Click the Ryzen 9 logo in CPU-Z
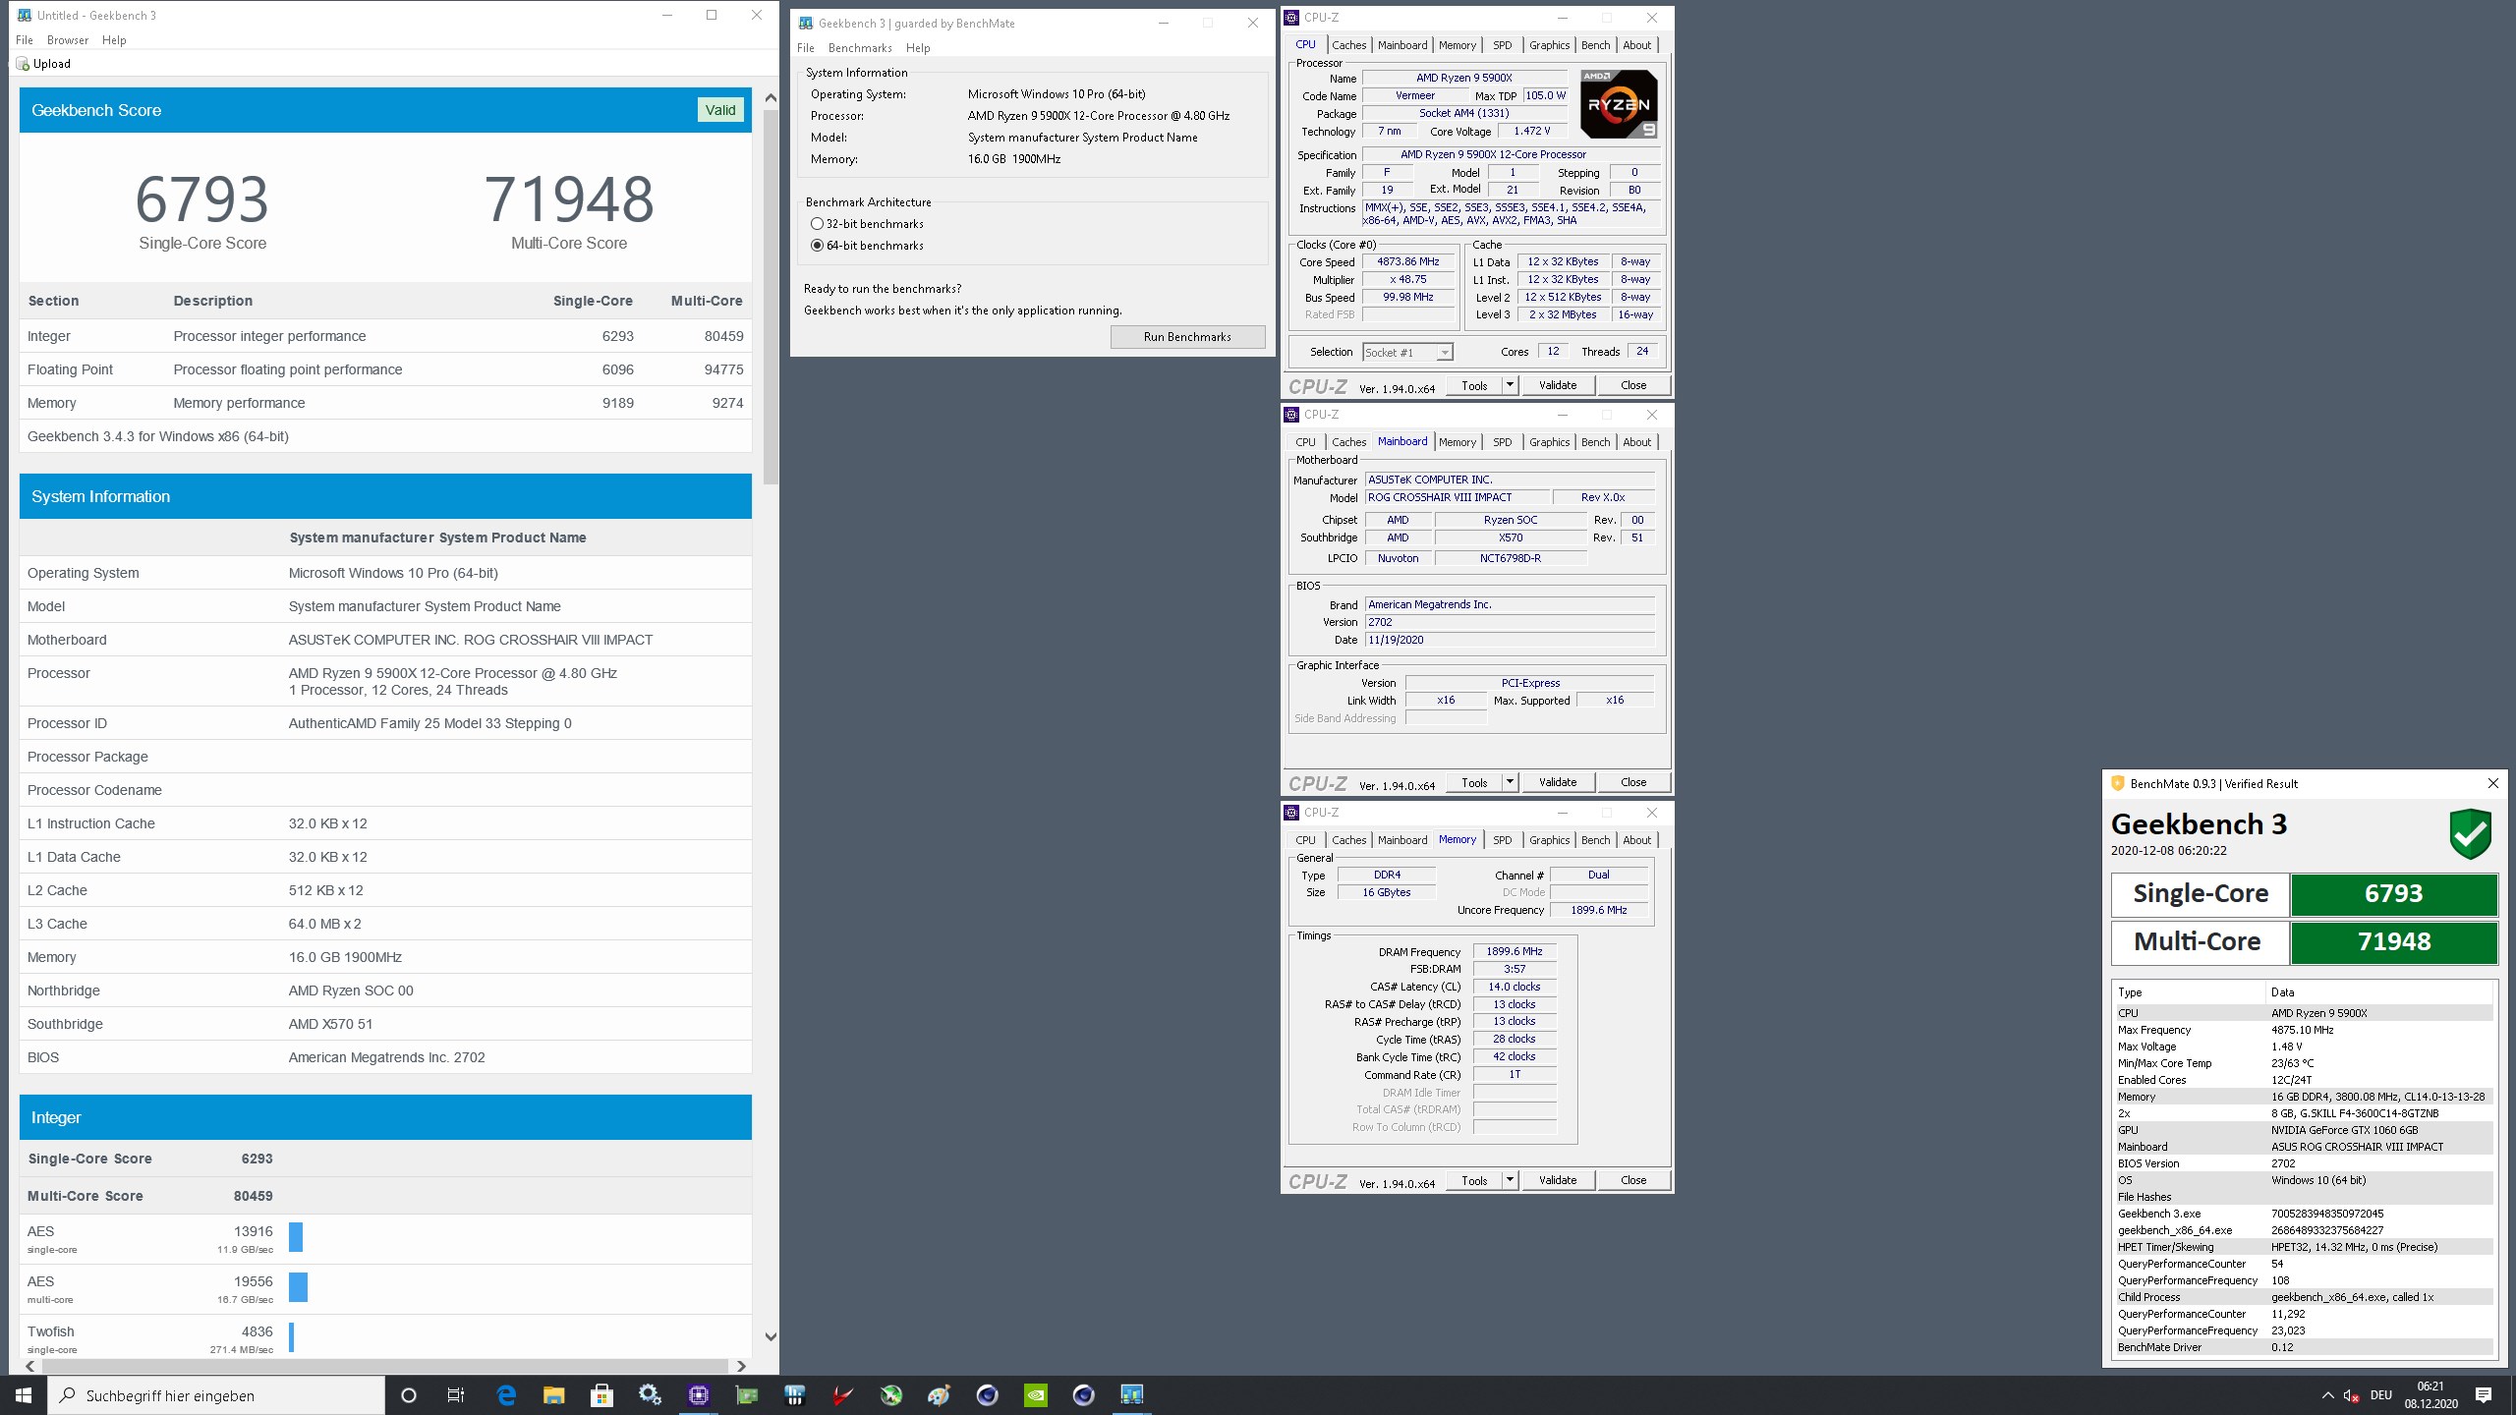The width and height of the screenshot is (2516, 1415). 1619,104
